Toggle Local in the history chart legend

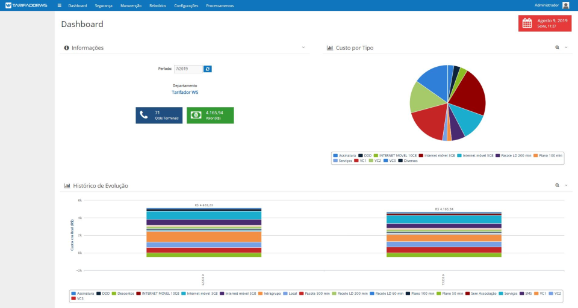(290, 294)
